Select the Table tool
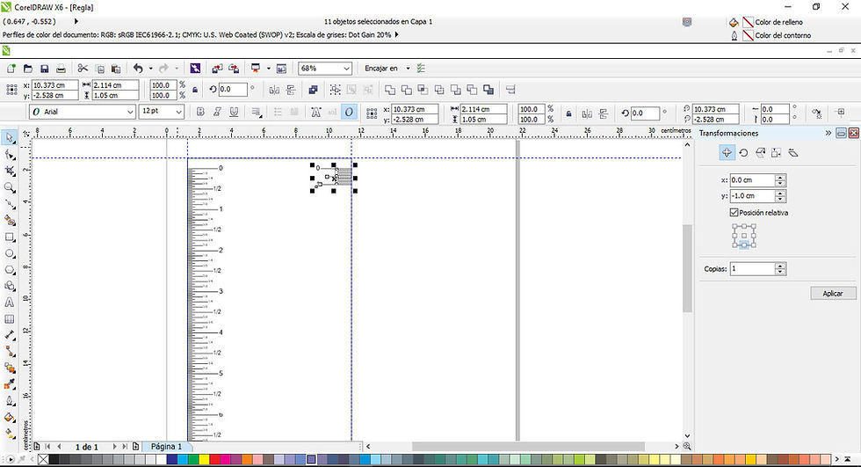The height and width of the screenshot is (467, 861). coord(10,318)
